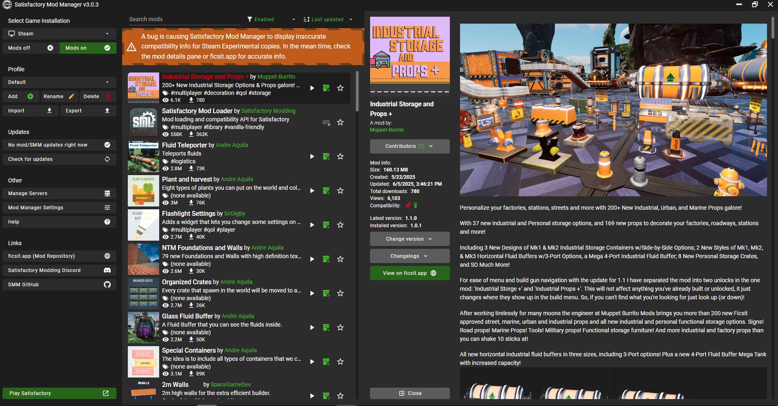The image size is (778, 406).
Task: Import a profile
Action: tap(31, 111)
